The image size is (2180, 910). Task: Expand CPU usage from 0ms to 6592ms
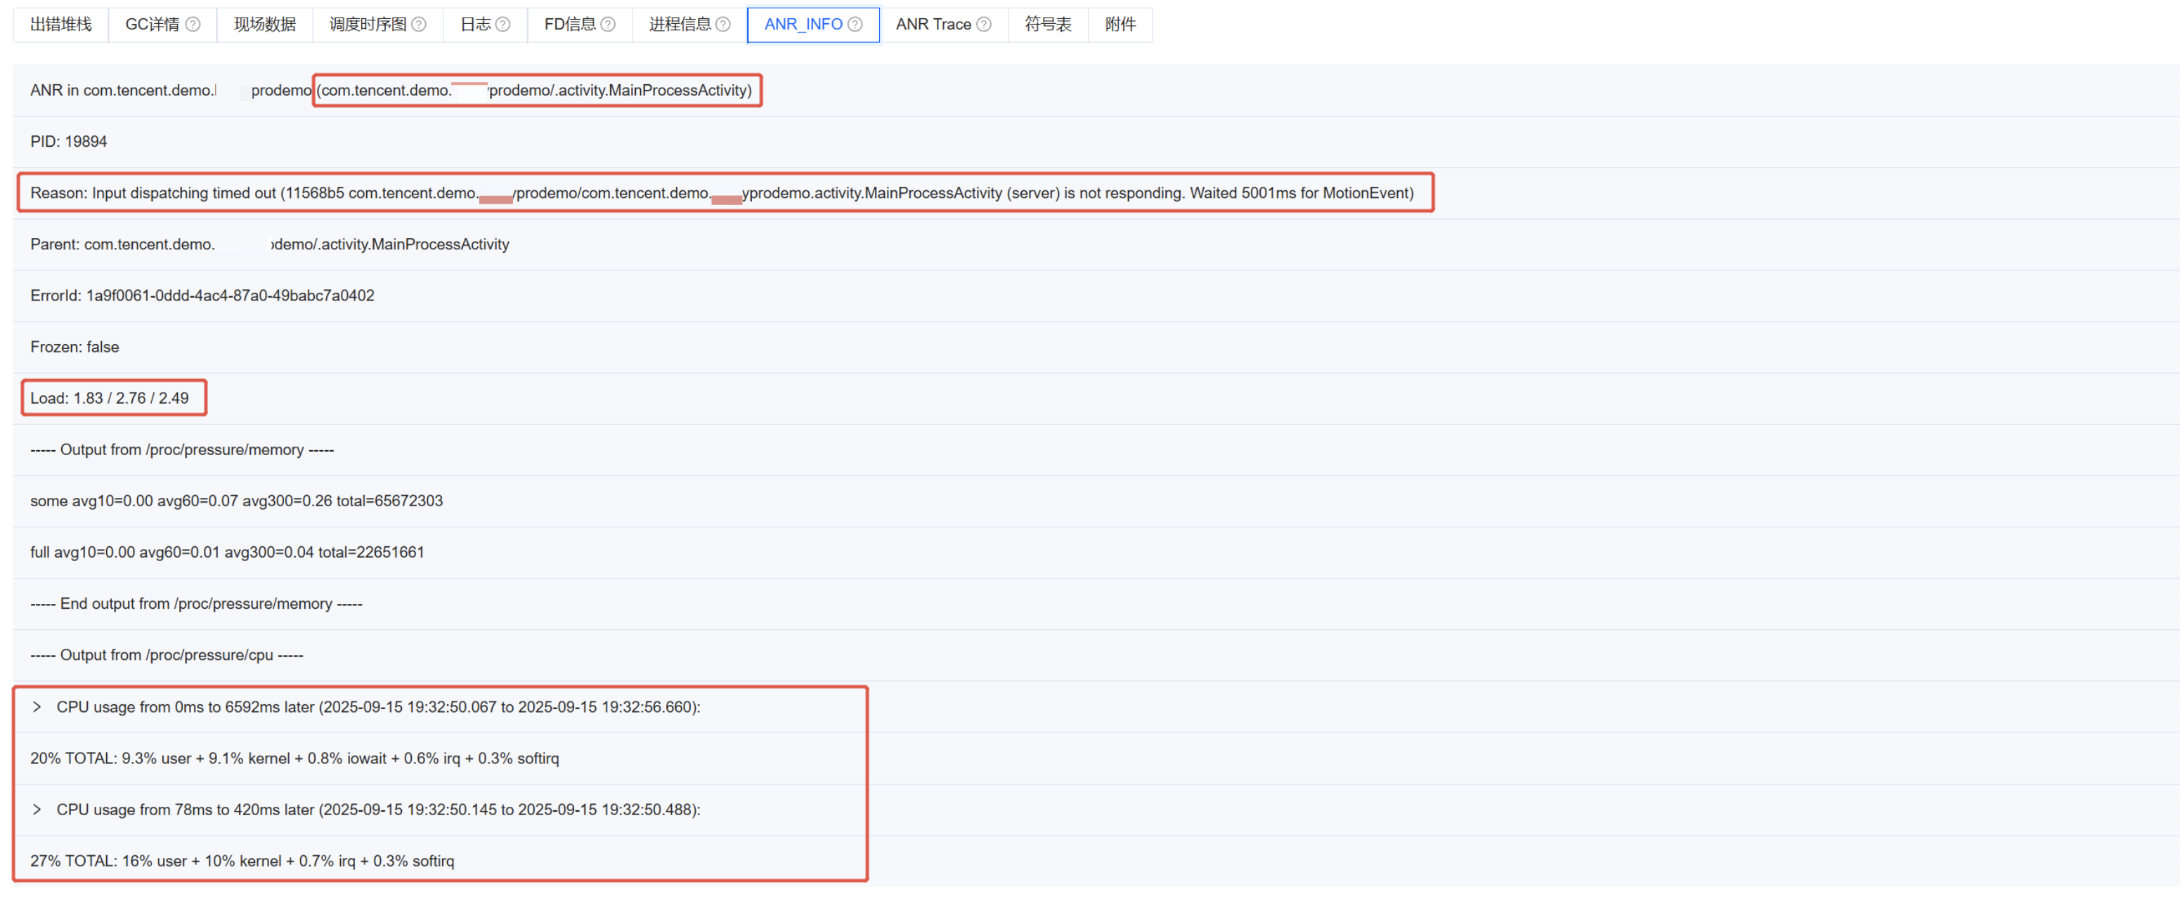(37, 707)
